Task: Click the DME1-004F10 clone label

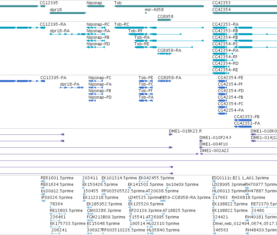Action: point(214,144)
